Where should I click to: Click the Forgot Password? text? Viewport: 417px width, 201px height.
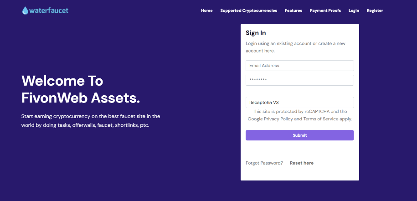[x=264, y=163]
